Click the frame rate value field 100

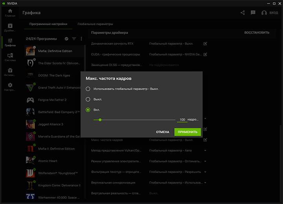pyautogui.click(x=182, y=119)
